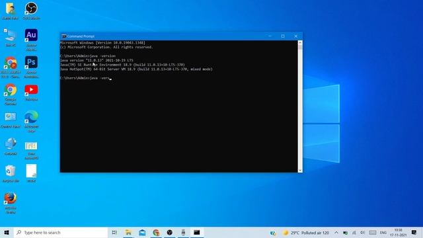423x238 pixels.
Task: Click the Command Prompt window system-menu icon
Action: (63, 36)
